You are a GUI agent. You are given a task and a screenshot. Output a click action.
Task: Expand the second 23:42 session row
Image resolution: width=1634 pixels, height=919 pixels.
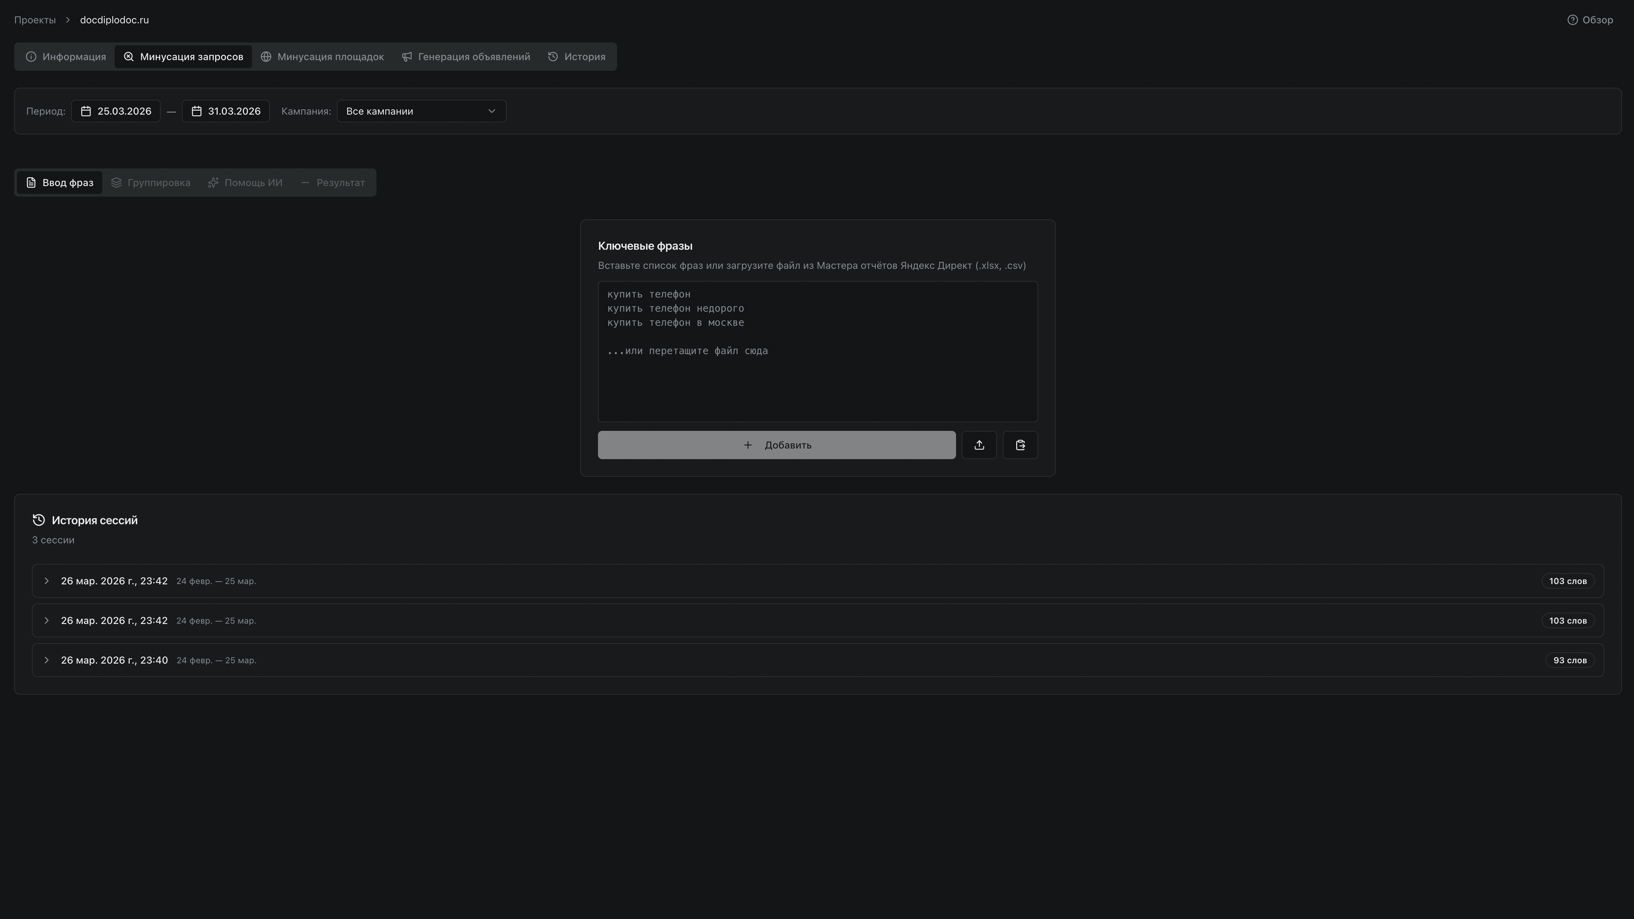pos(46,620)
